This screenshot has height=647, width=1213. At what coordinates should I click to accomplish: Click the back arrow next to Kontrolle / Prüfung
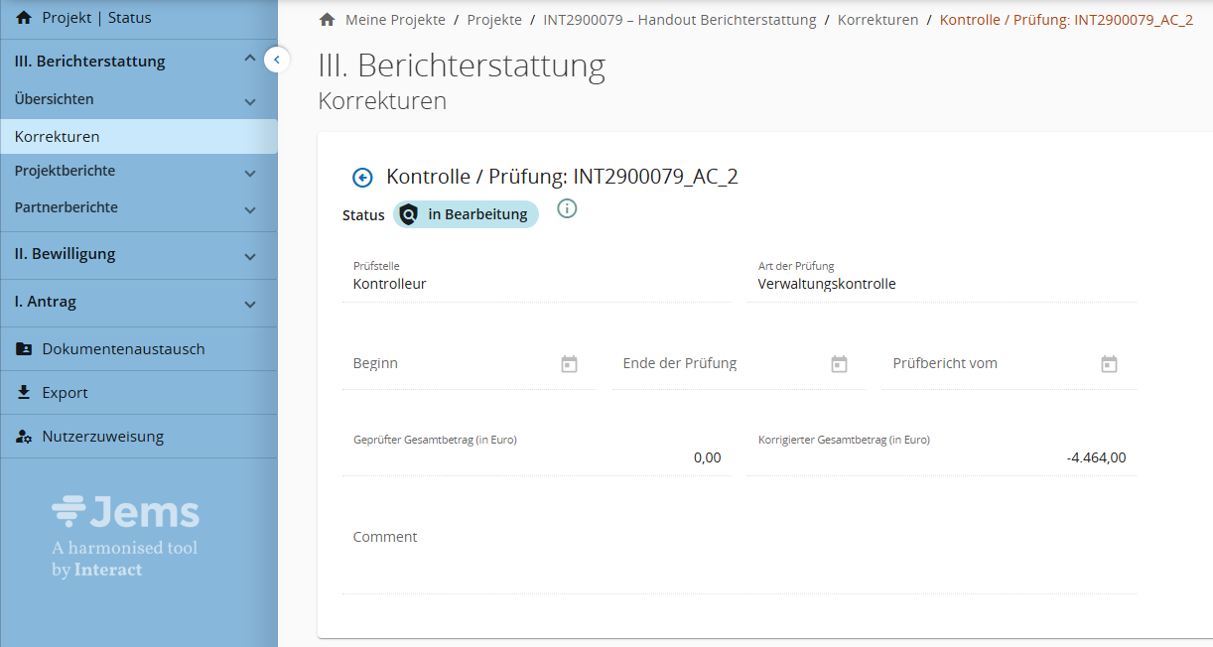pos(362,178)
